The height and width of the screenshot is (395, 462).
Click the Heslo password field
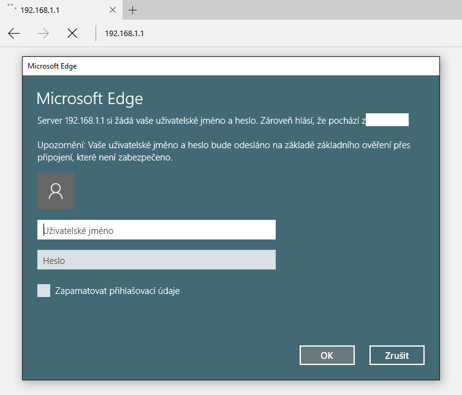point(156,260)
